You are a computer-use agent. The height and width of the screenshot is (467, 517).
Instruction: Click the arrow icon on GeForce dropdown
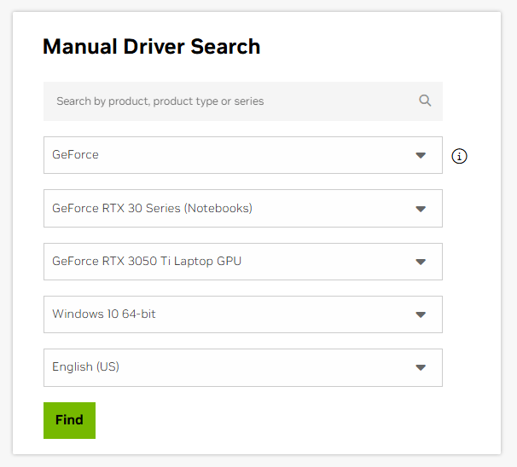pyautogui.click(x=421, y=155)
